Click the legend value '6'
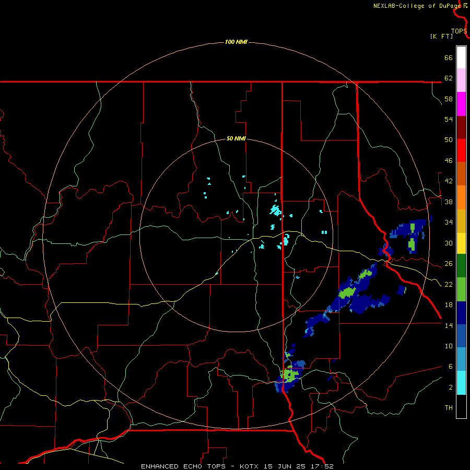 pos(451,366)
